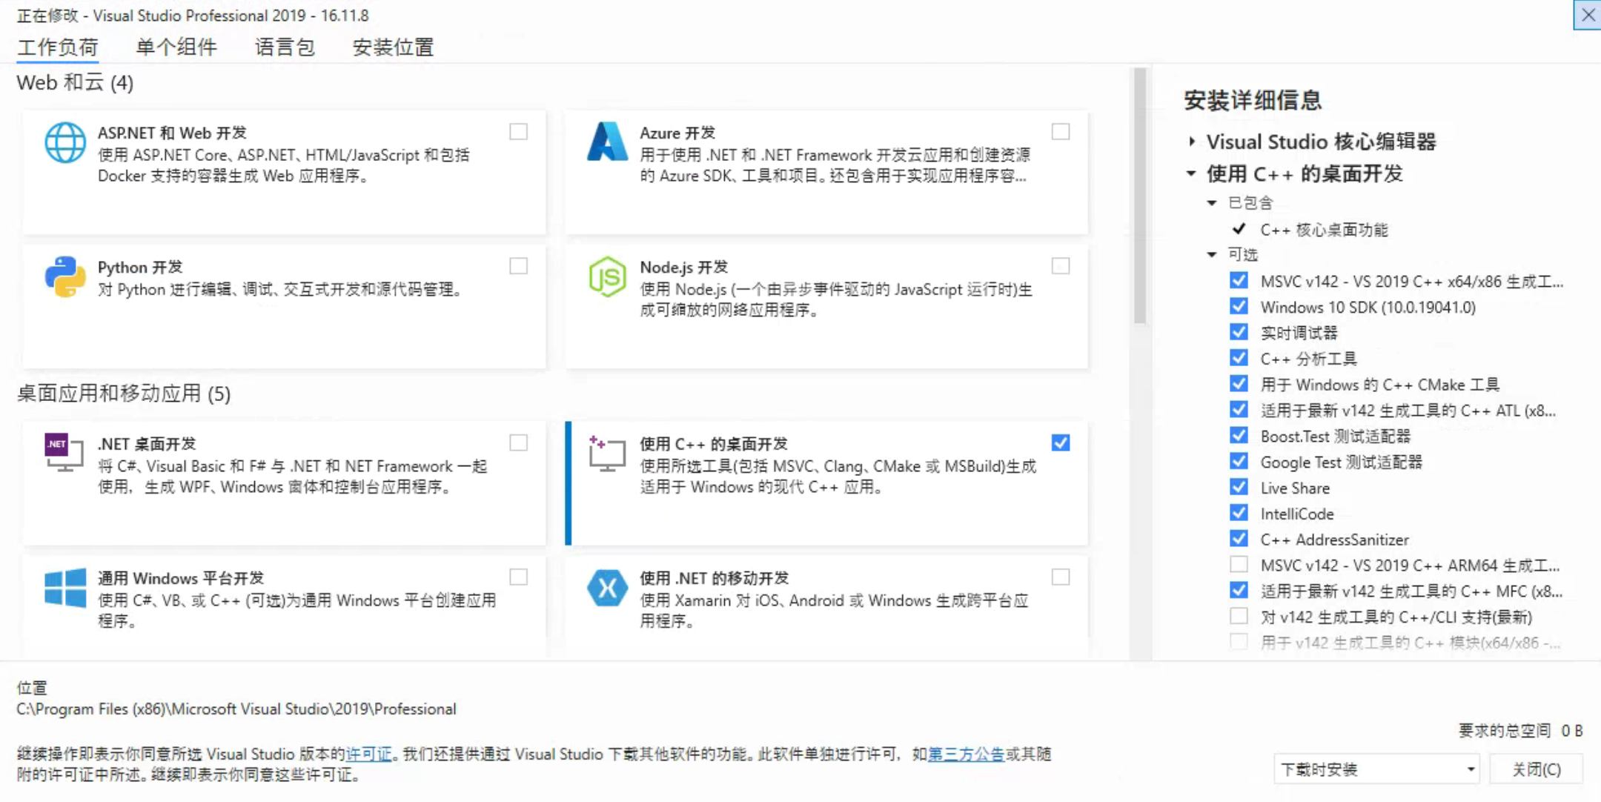The height and width of the screenshot is (802, 1601).
Task: Collapse the 使用 C++ 的桌面开发 details section
Action: tap(1191, 173)
